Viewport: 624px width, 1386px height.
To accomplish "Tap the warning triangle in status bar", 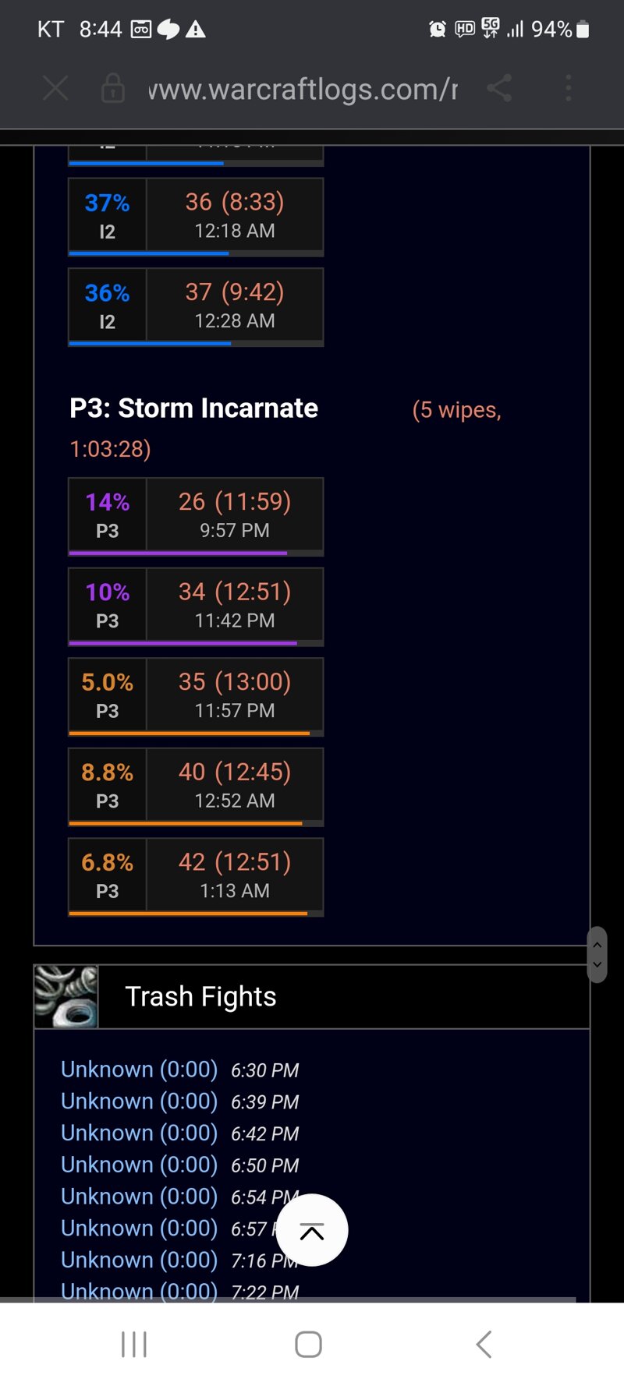I will coord(196,30).
